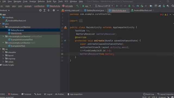Open the SDK Manager icon
The image size is (174, 98).
click(x=168, y=6)
